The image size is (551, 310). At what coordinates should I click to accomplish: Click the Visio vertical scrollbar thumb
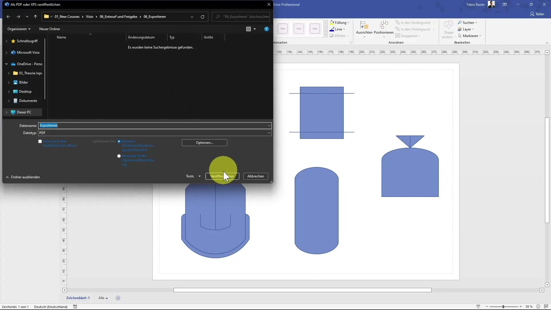point(547,170)
